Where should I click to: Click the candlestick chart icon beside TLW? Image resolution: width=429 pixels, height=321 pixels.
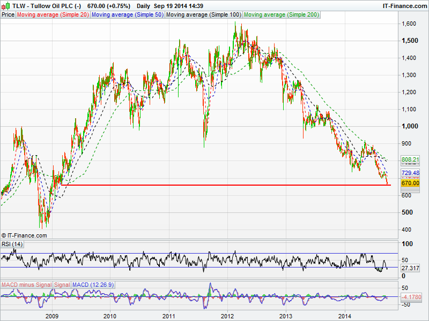[x=6, y=6]
